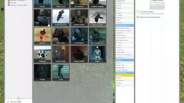The height and width of the screenshot is (103, 184).
Task: Click the Nextbot category icon
Action: coord(9,3)
